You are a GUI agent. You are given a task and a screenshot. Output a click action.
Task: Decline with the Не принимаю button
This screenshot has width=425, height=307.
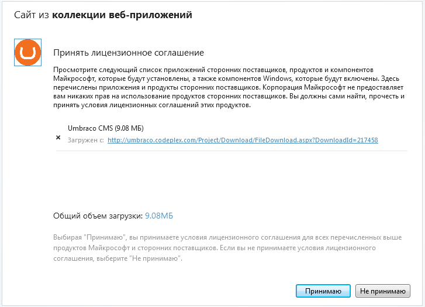(383, 291)
